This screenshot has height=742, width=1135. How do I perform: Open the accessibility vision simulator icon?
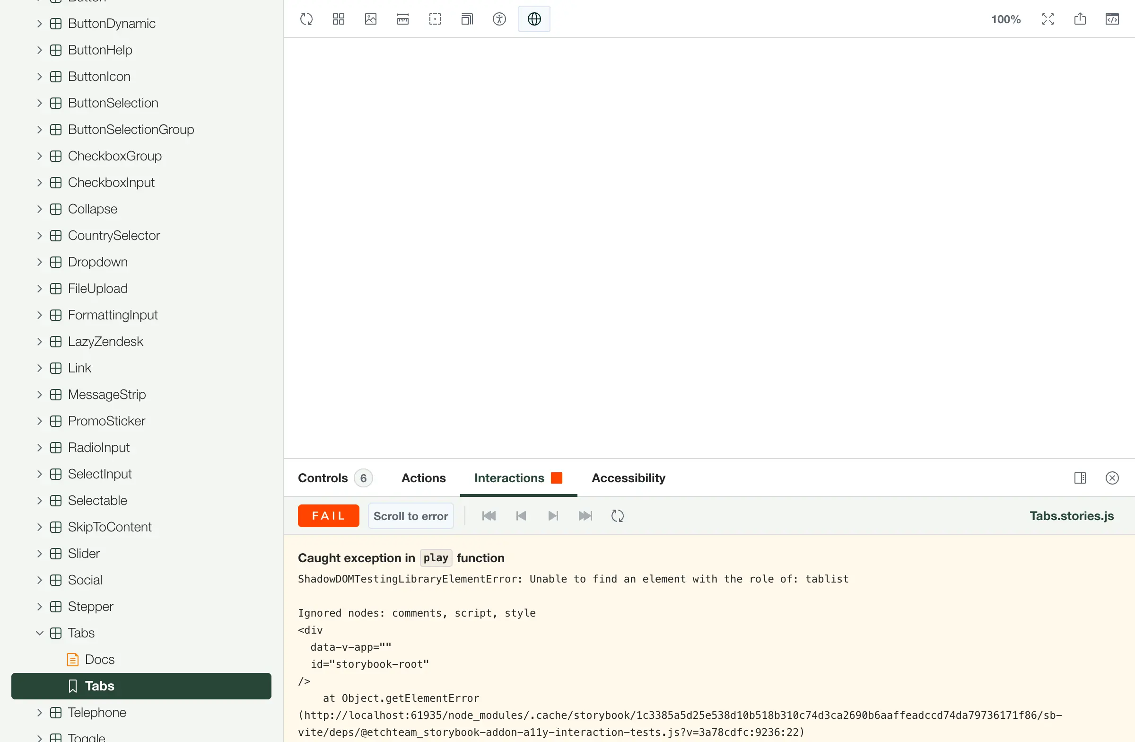coord(499,19)
